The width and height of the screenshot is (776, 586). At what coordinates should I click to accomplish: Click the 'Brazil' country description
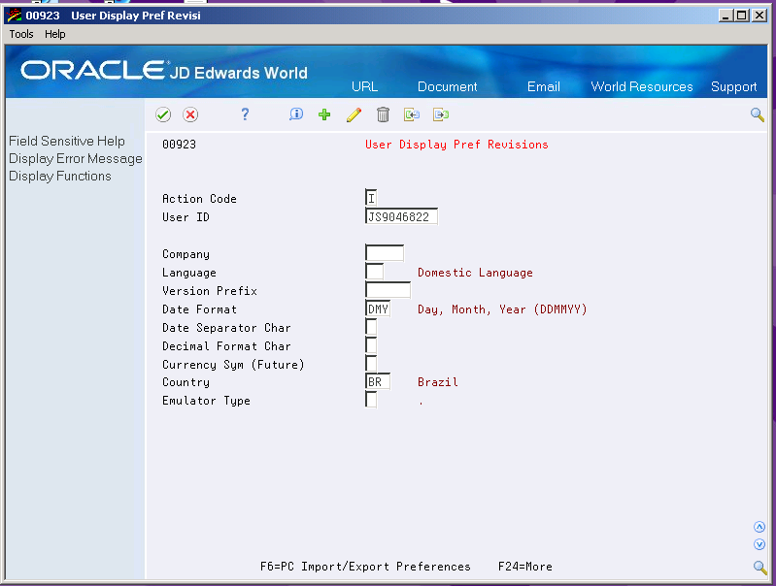pos(438,382)
